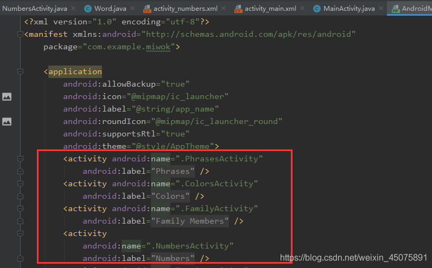Screen dimensions: 432x268
Task: Click the highlighted application tag text
Action: click(75, 72)
